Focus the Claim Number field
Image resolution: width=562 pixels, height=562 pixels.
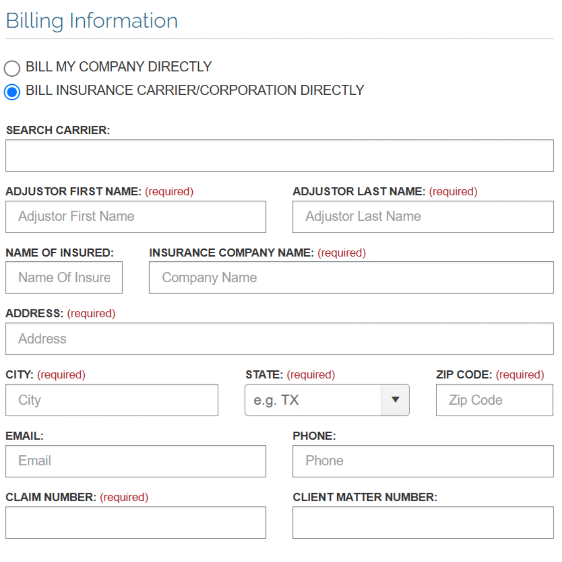coord(136,523)
